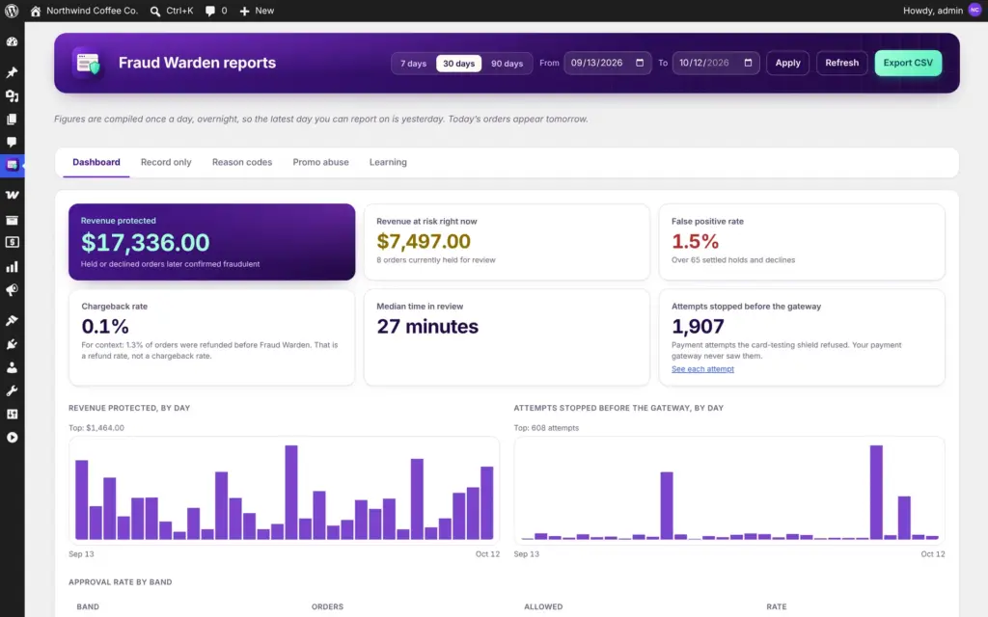The image size is (988, 617).
Task: Click the Fraud Warden shield logo
Action: coord(88,63)
